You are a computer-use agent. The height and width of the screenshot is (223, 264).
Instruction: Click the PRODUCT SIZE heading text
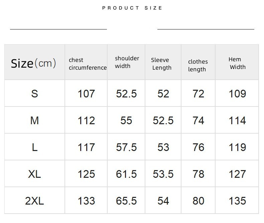(132, 8)
